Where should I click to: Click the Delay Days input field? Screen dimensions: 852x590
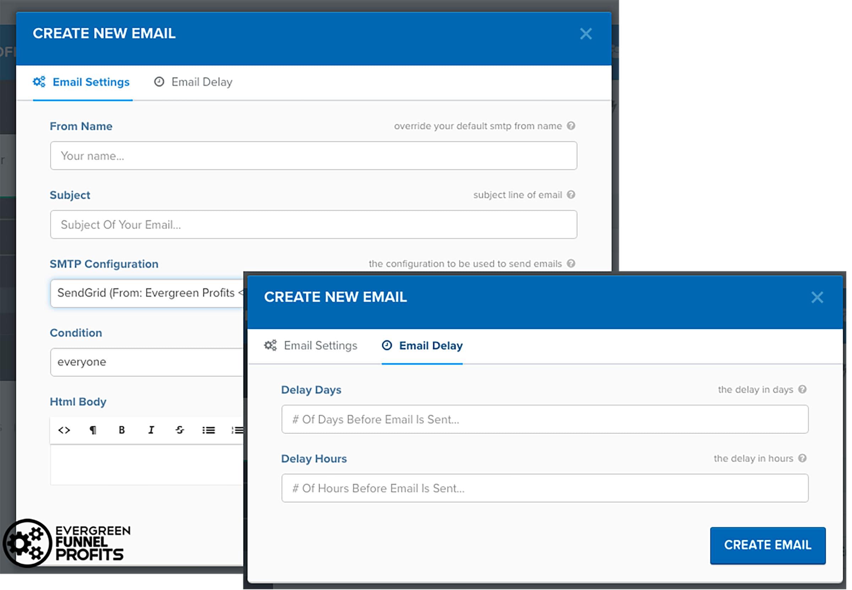click(545, 420)
